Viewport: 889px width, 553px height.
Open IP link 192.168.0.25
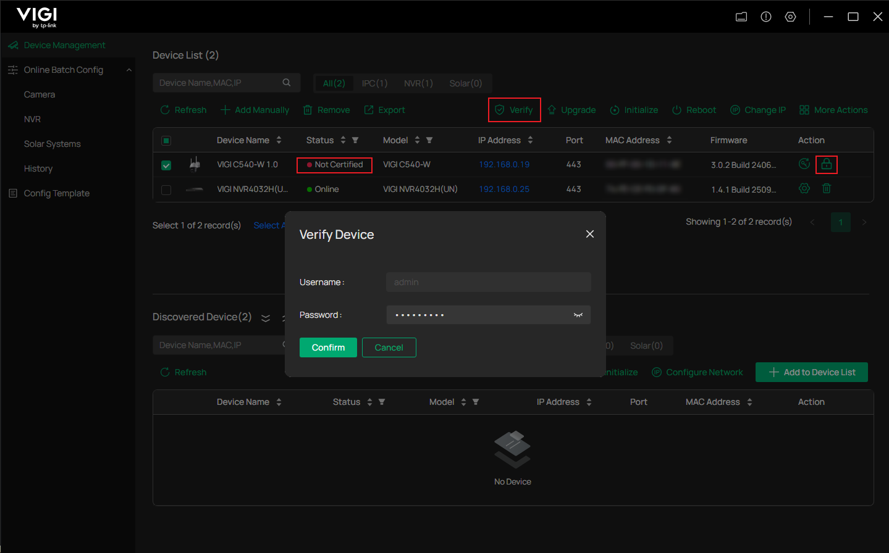point(504,189)
